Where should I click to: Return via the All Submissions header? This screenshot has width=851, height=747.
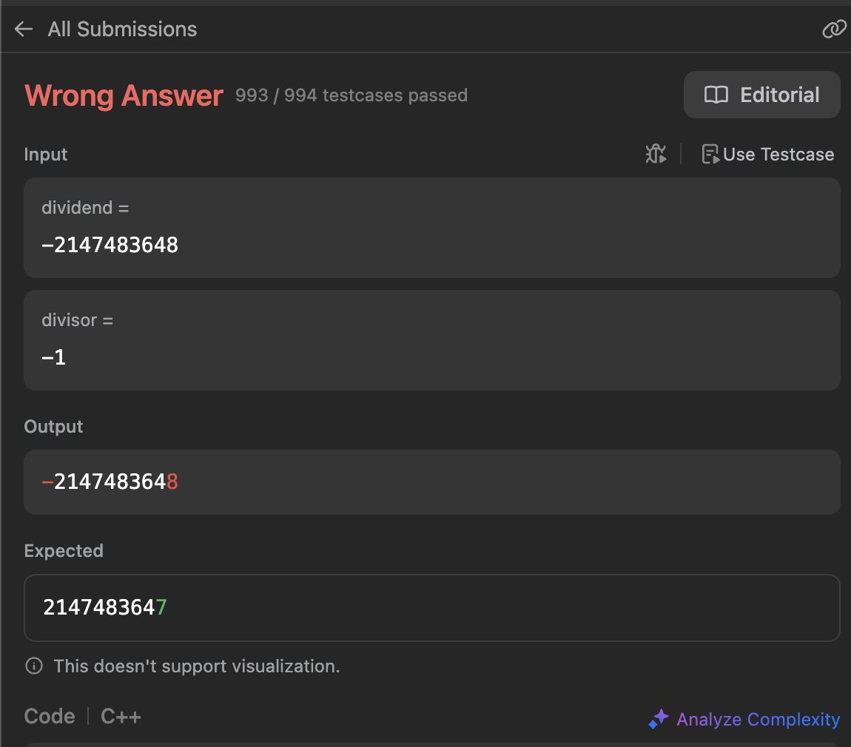(x=122, y=28)
